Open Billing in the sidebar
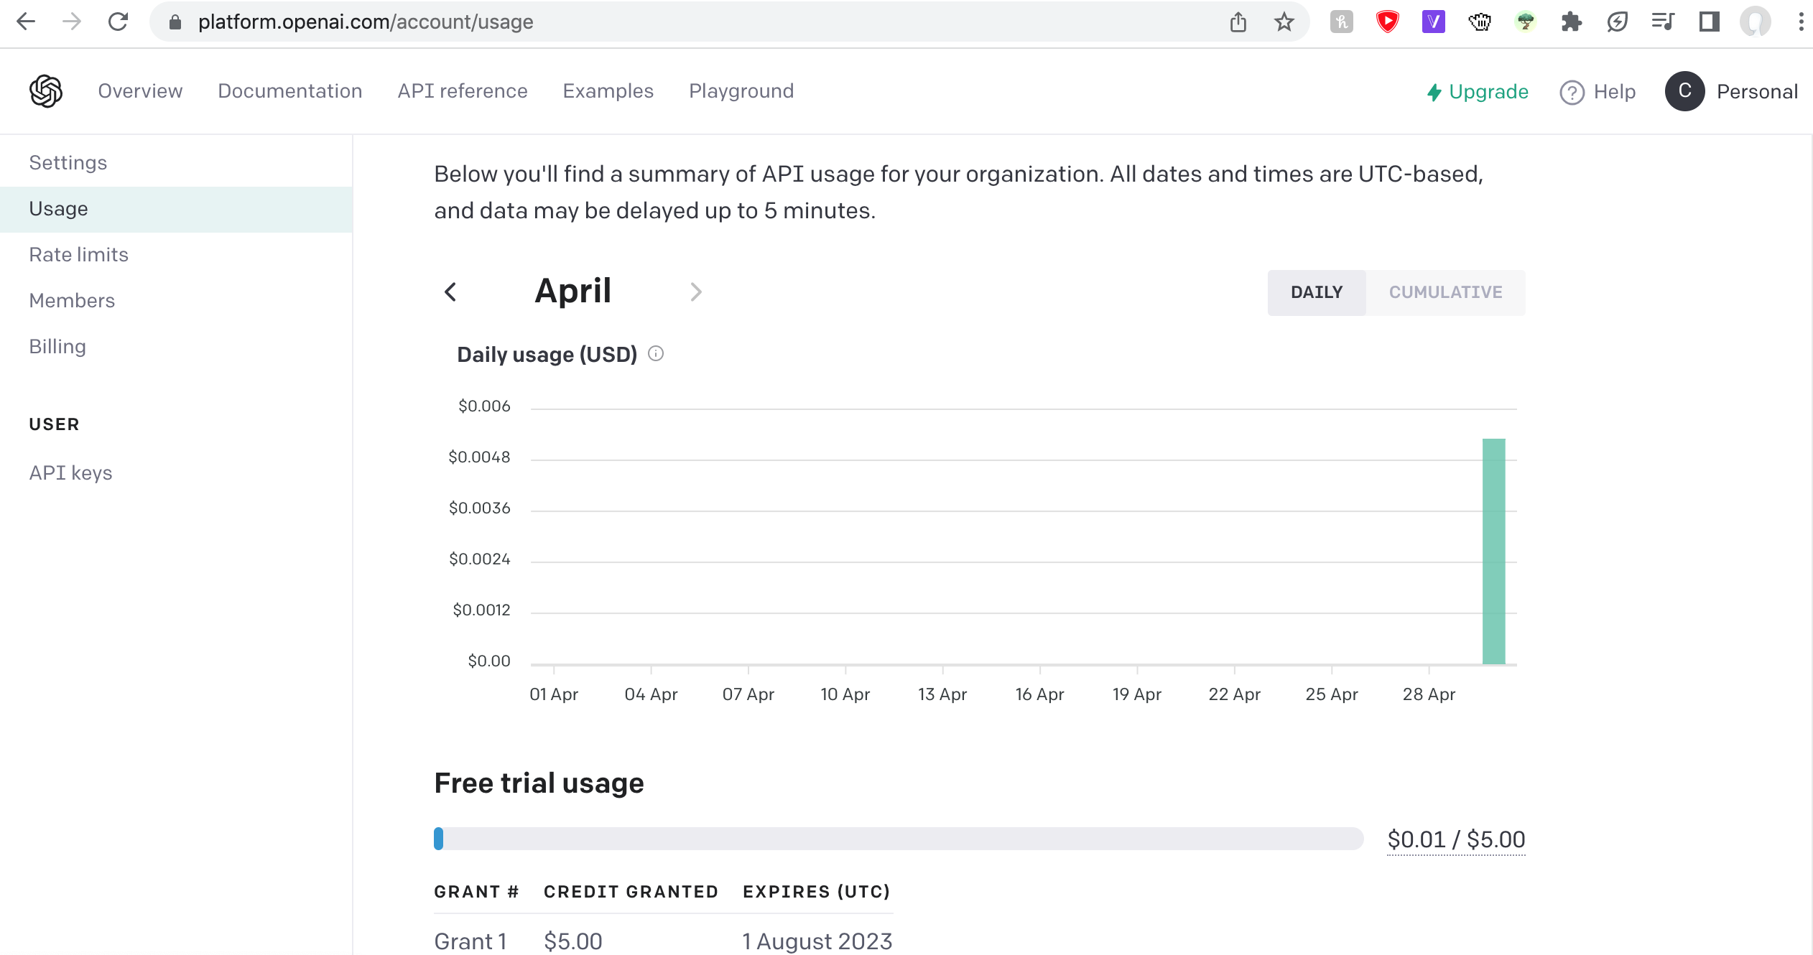This screenshot has width=1813, height=955. [57, 346]
